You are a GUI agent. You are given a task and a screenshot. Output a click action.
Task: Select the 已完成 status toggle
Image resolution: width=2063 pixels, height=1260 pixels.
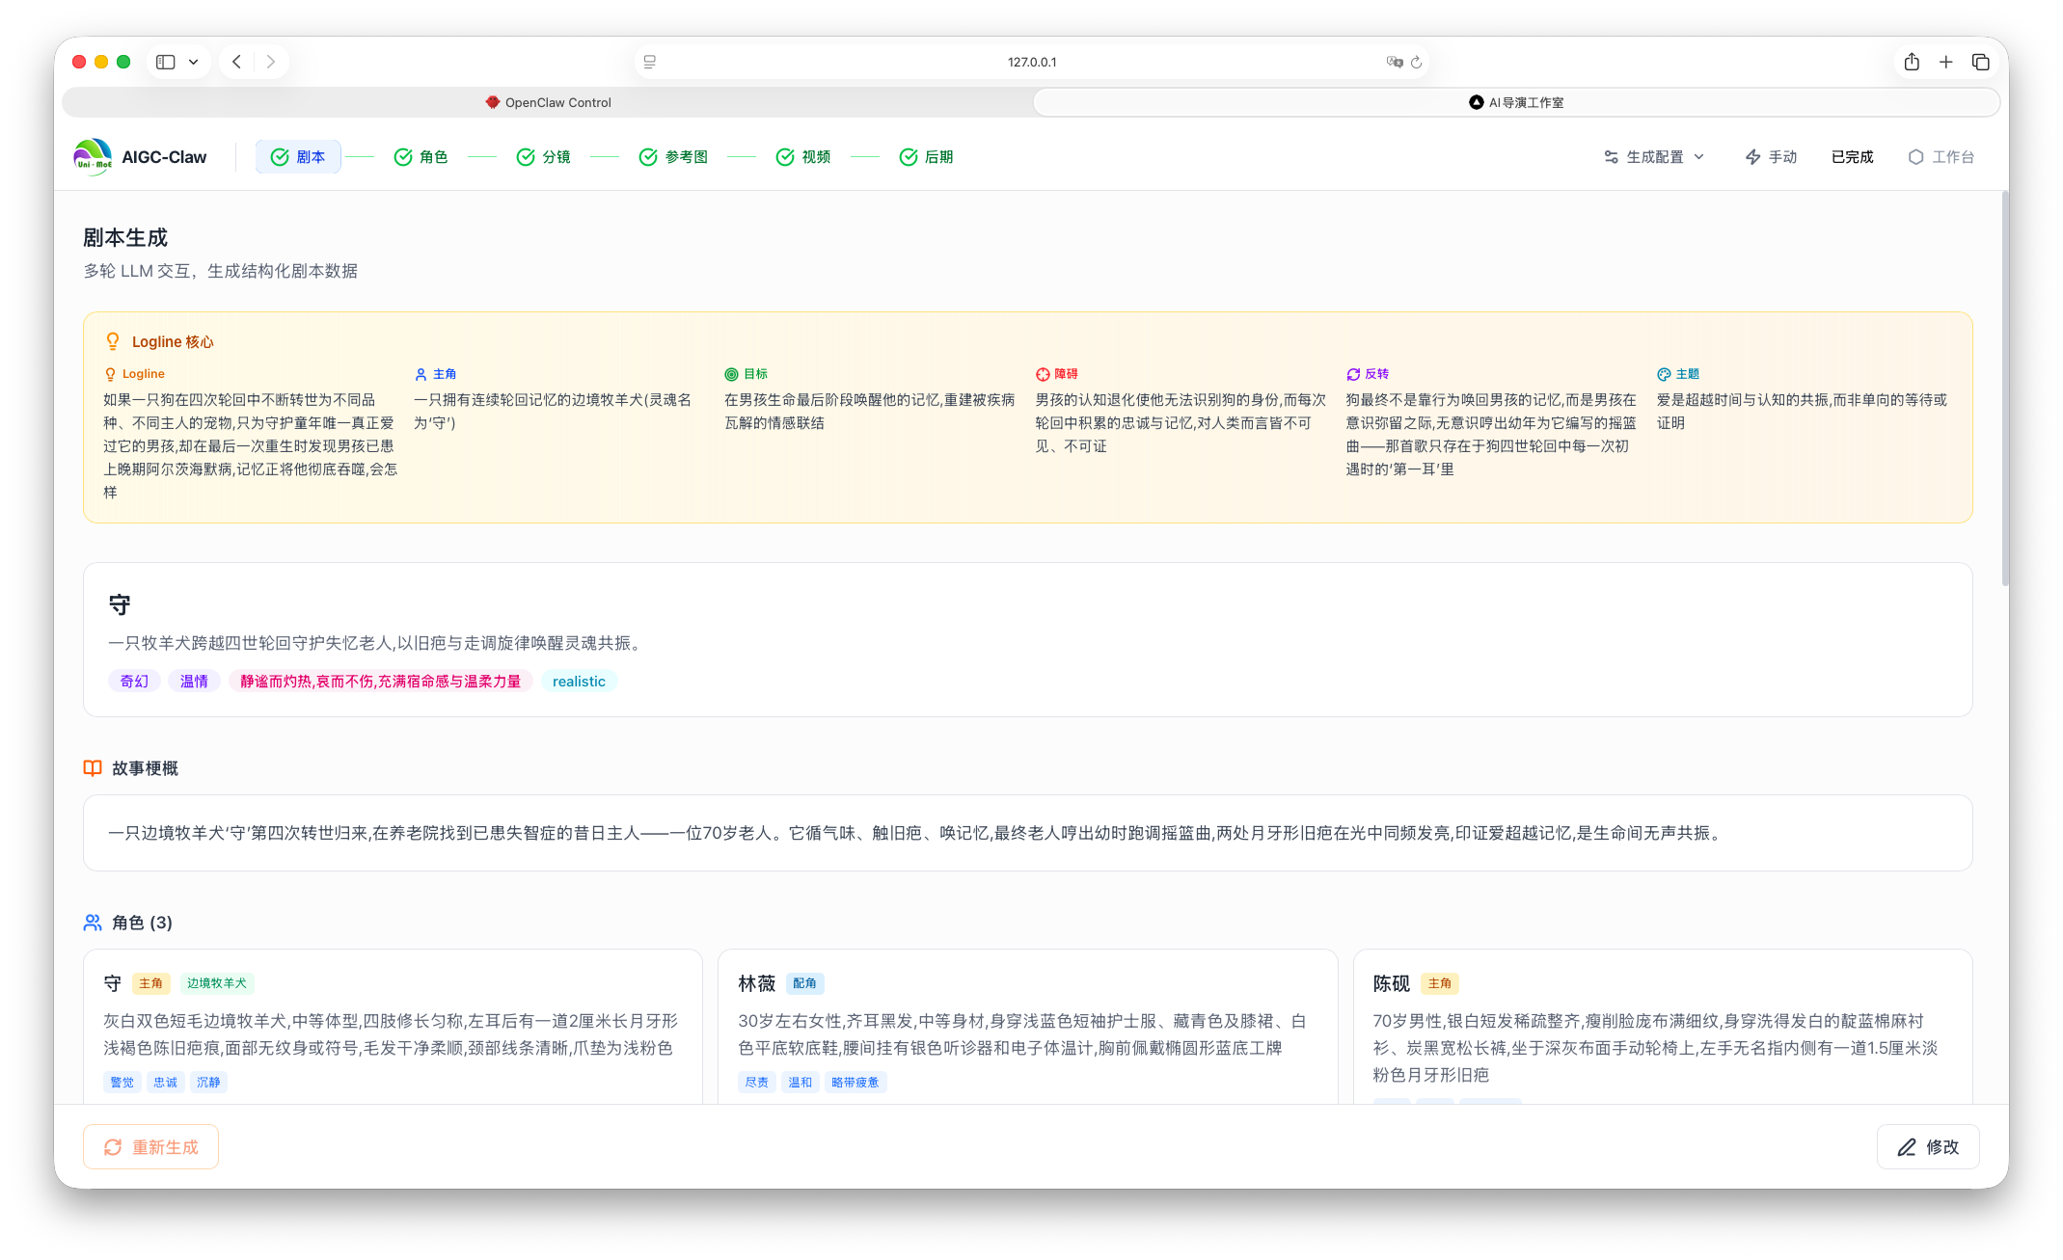[x=1852, y=157]
